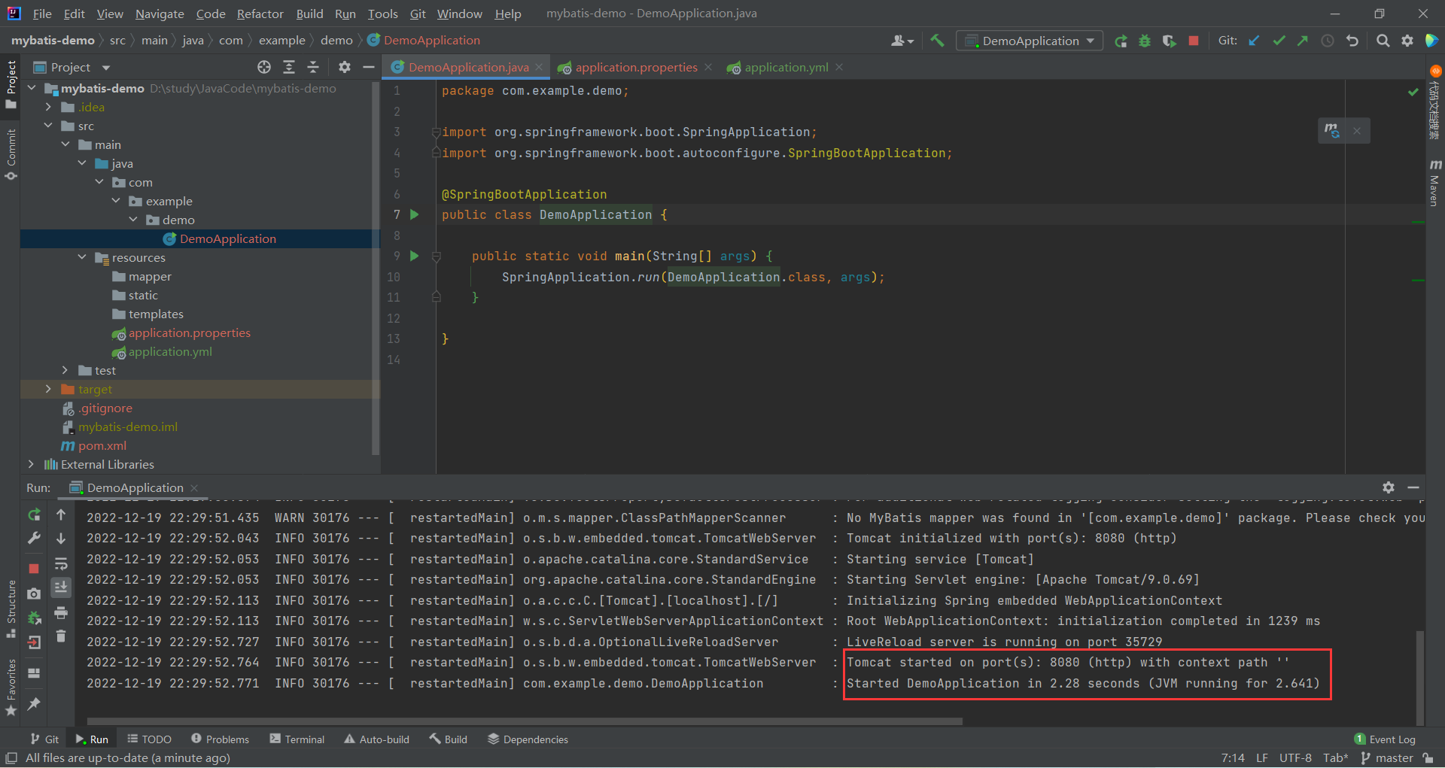The image size is (1445, 768).
Task: Click select opened file target icon
Action: (x=264, y=67)
